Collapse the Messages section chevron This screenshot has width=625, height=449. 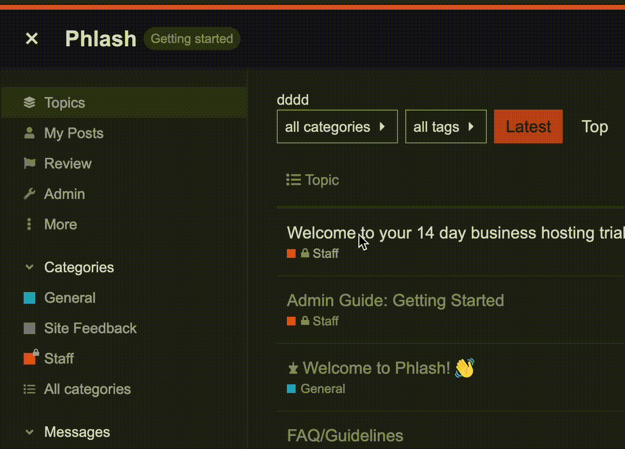pyautogui.click(x=29, y=432)
